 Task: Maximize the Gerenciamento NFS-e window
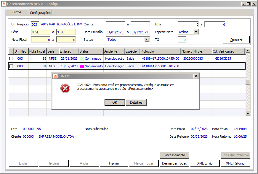pyautogui.click(x=249, y=4)
